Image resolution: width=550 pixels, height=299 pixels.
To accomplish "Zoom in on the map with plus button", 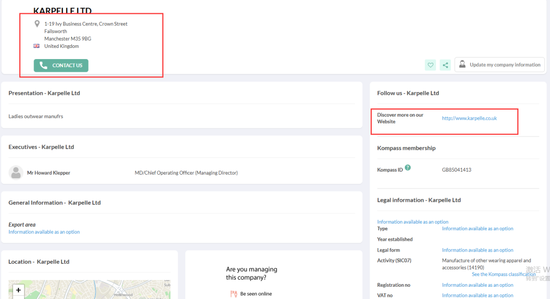I will (18, 290).
